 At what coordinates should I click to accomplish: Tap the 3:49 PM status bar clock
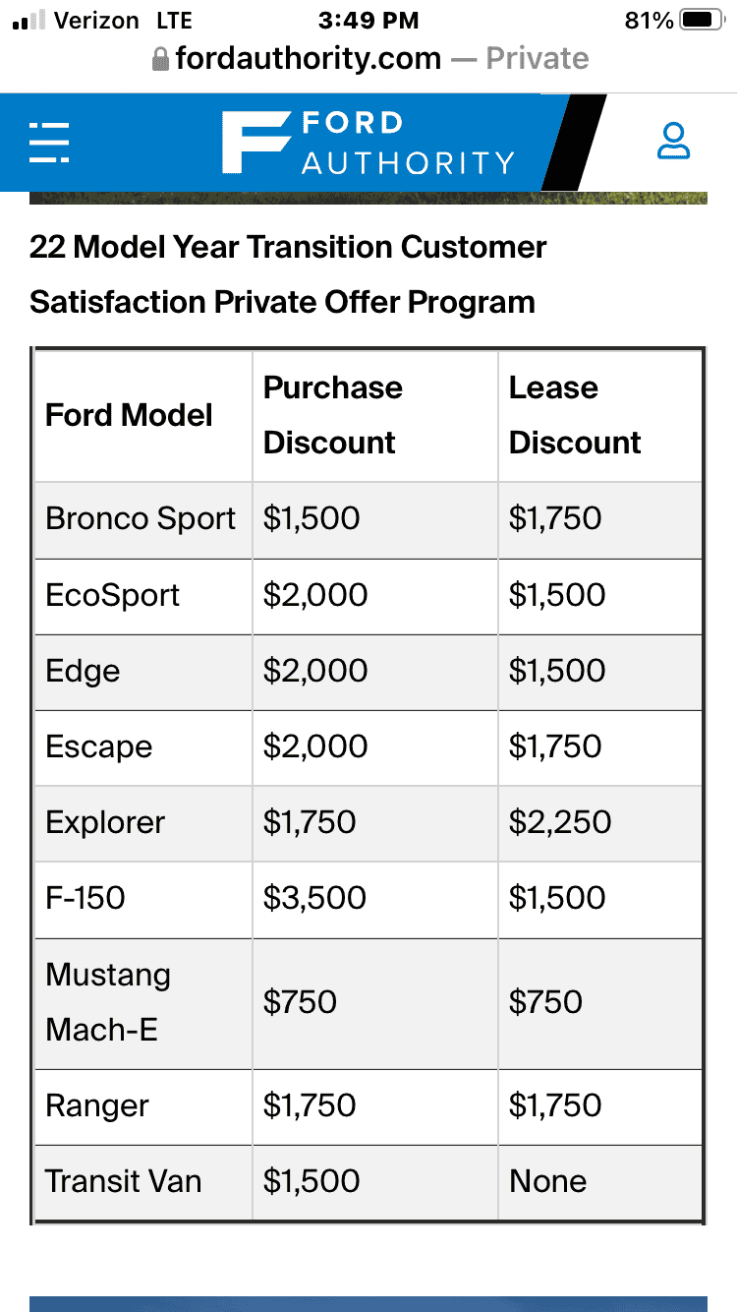pos(368,20)
